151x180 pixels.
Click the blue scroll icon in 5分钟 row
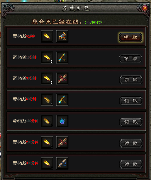pos(62,36)
